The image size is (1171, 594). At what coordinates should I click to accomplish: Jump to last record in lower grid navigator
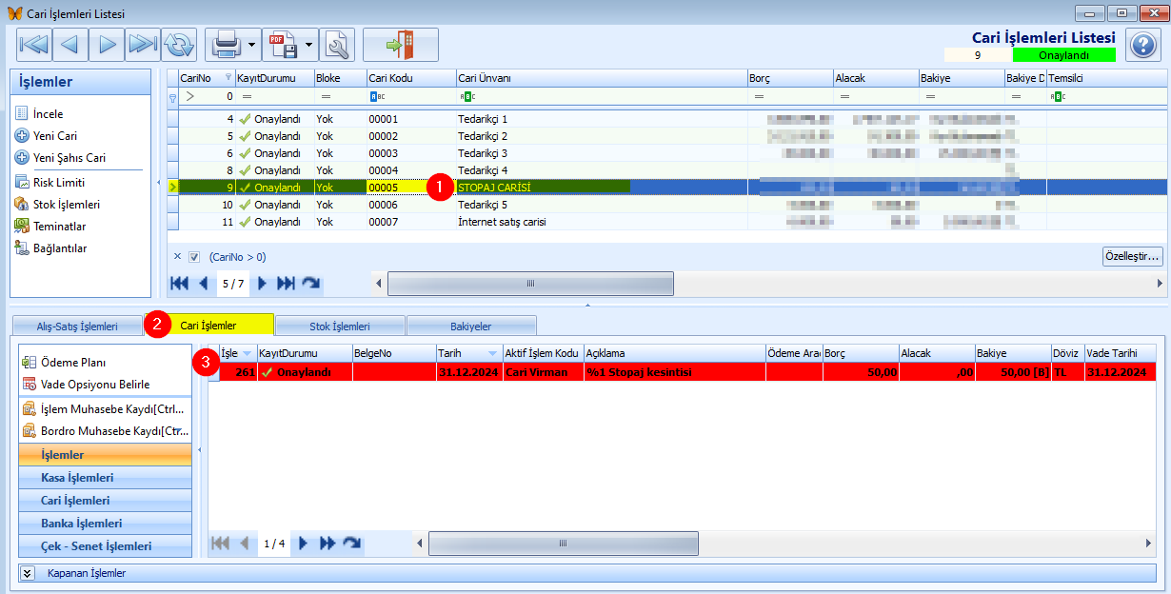point(327,544)
